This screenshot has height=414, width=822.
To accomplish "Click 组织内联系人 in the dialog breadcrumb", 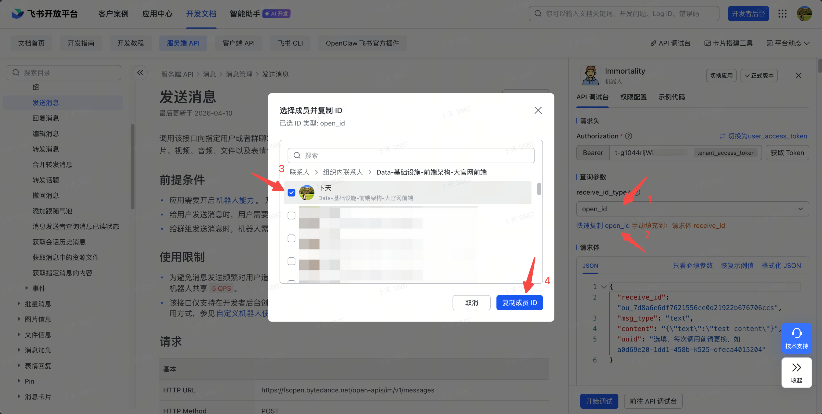I will pos(343,172).
